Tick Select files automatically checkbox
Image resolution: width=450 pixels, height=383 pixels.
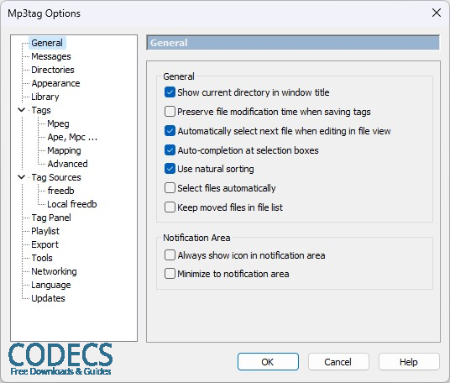[170, 188]
